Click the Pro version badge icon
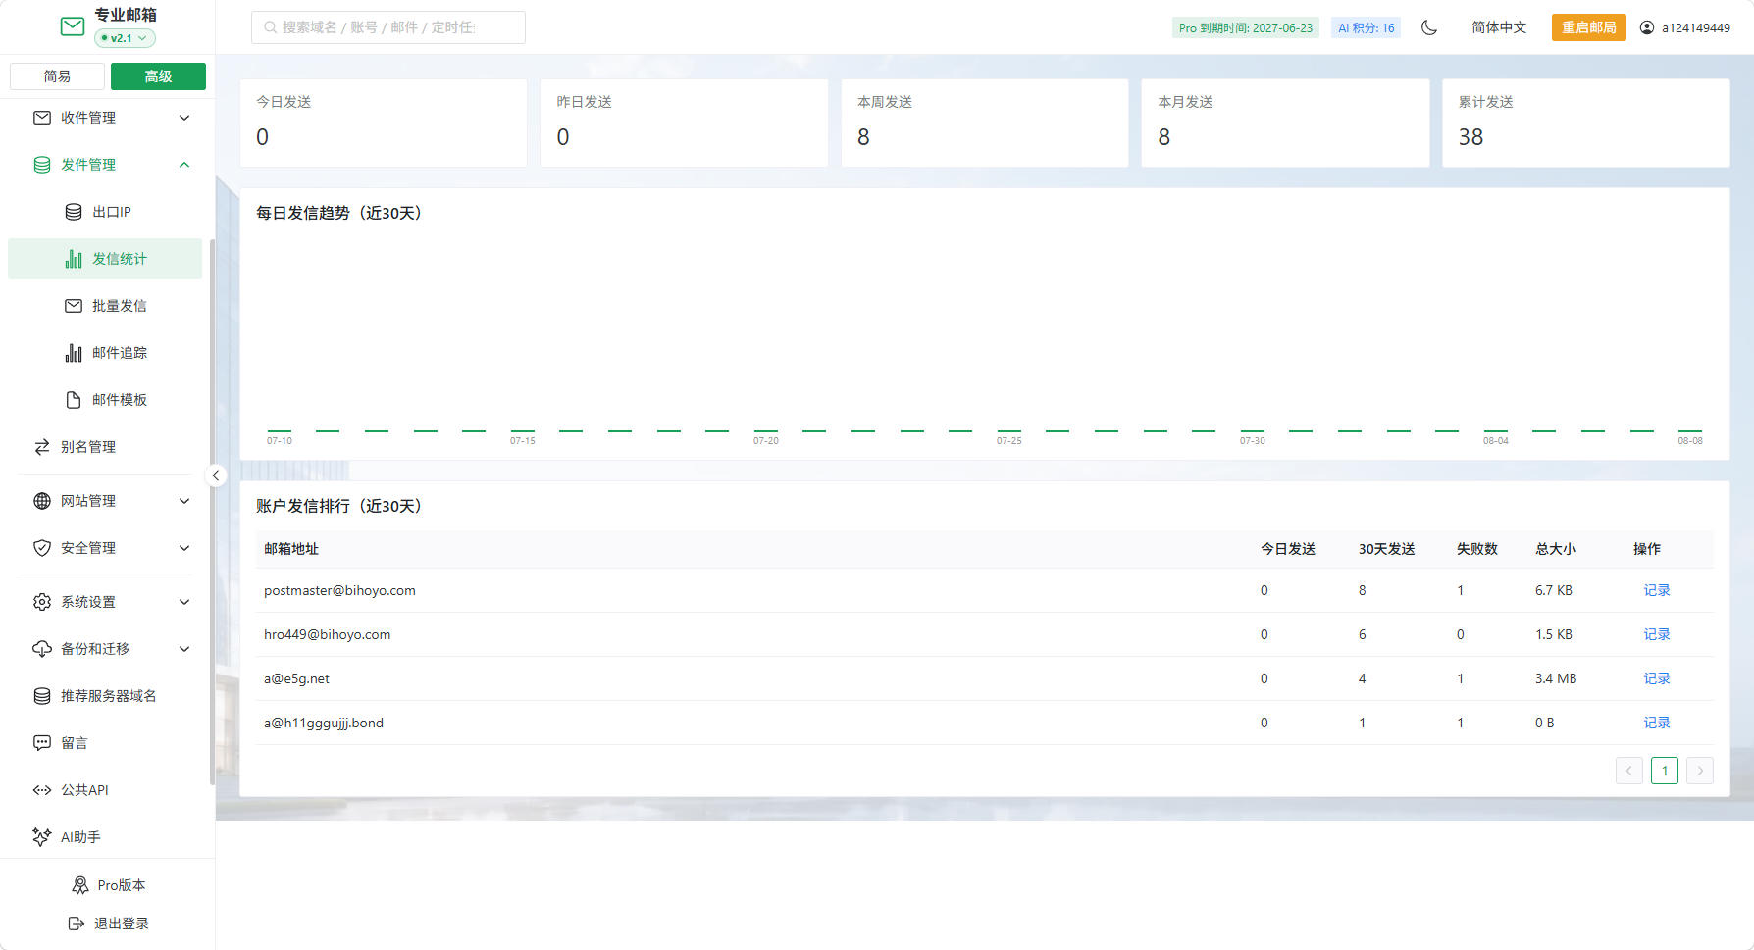The height and width of the screenshot is (950, 1754). pyautogui.click(x=80, y=885)
